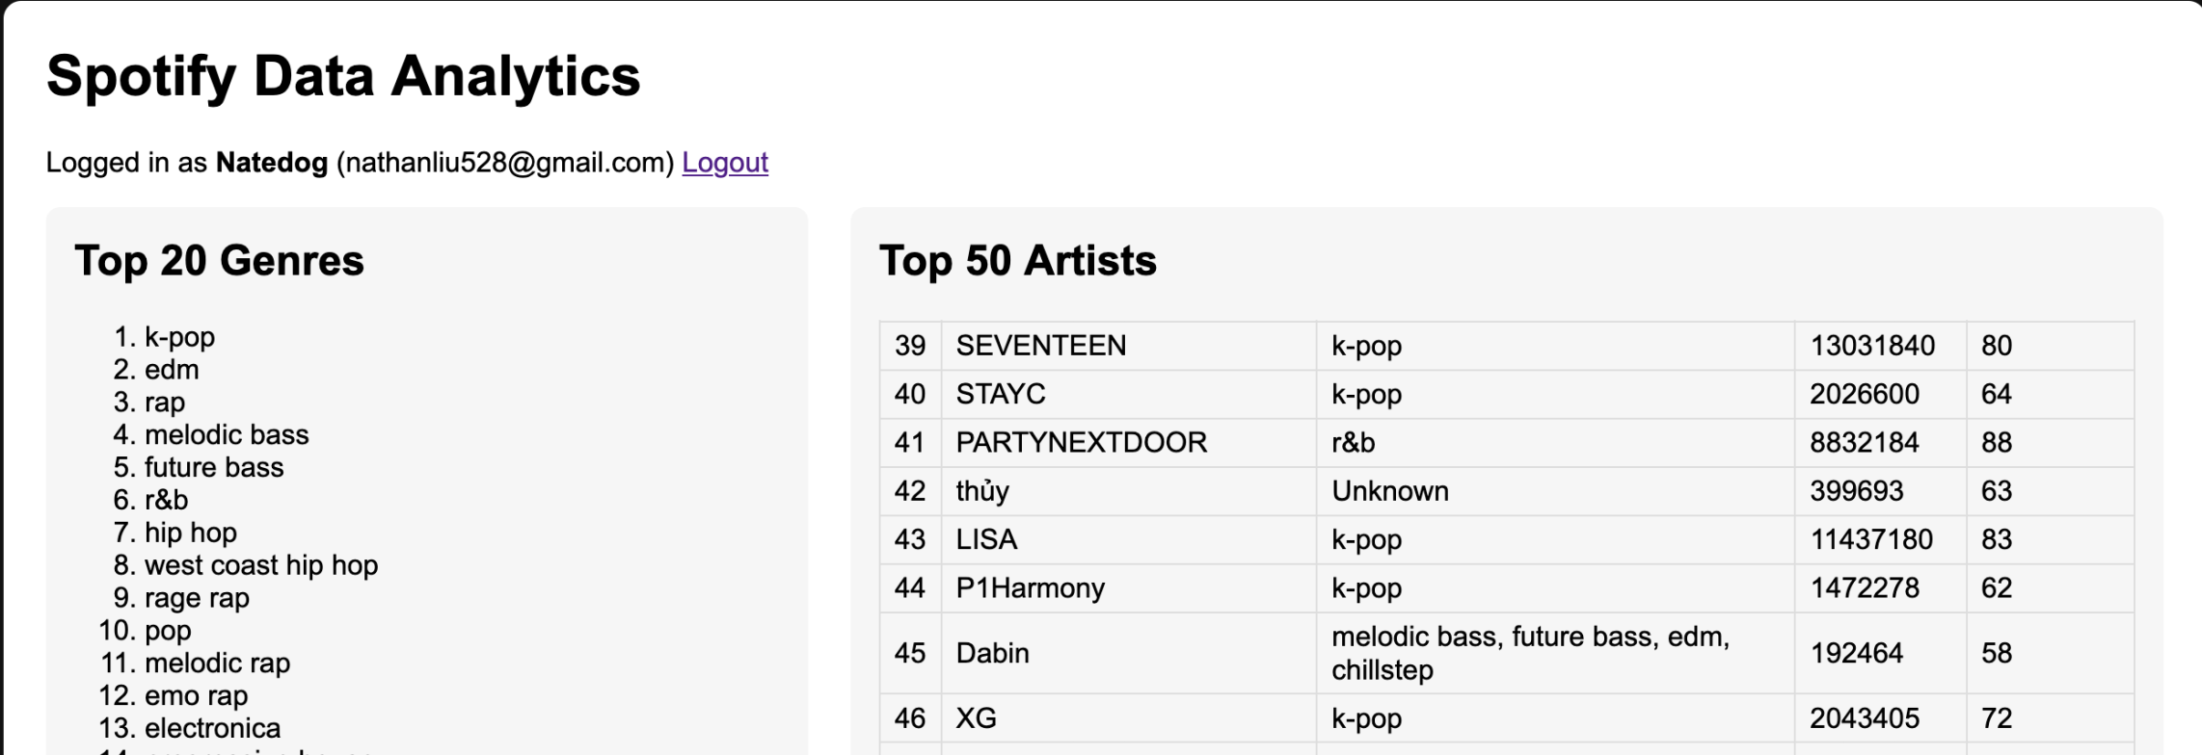
Task: Select the rage rap genre entry
Action: tap(197, 598)
